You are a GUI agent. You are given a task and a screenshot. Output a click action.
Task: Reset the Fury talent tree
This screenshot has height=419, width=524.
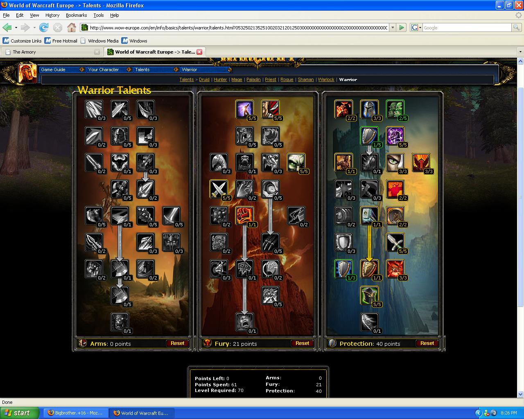302,343
